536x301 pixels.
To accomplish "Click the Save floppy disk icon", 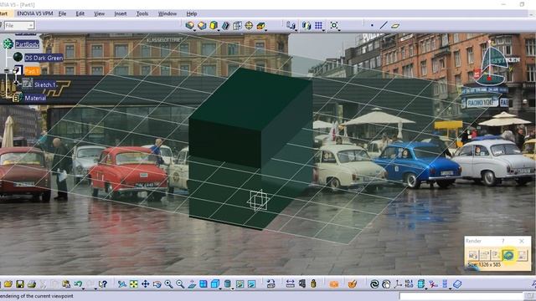I will [20, 284].
